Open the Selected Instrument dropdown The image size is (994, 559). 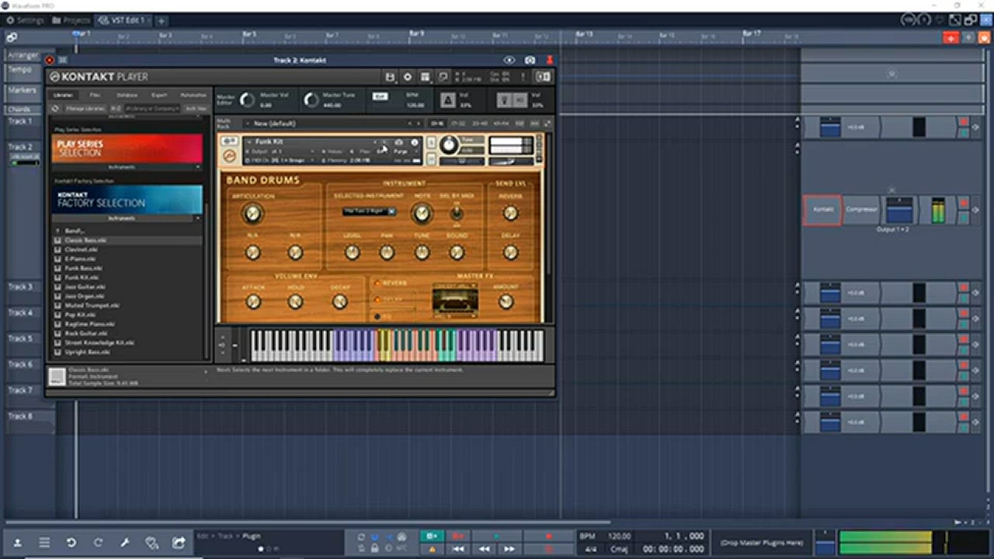click(369, 211)
